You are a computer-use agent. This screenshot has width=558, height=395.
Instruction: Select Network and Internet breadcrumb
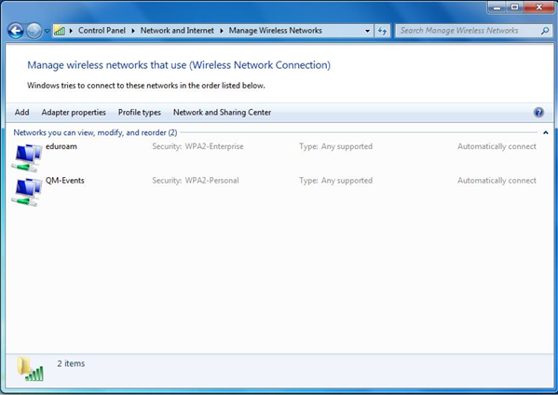pyautogui.click(x=177, y=31)
